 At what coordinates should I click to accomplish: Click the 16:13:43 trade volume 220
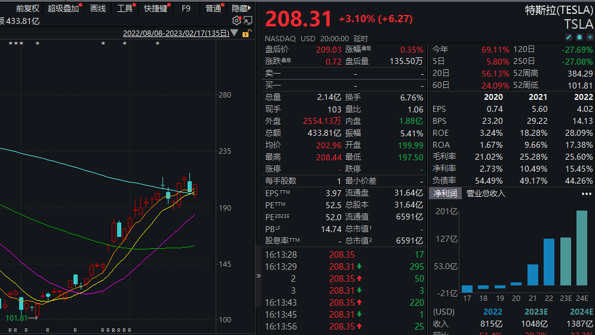(416, 303)
